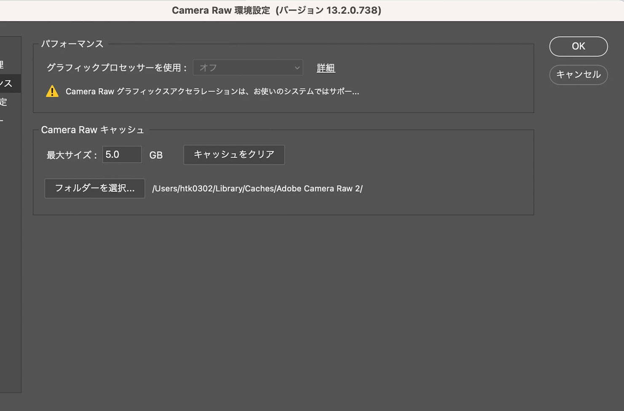
Task: Click the Camera Raw キャッシュ section title
Action: [x=93, y=130]
